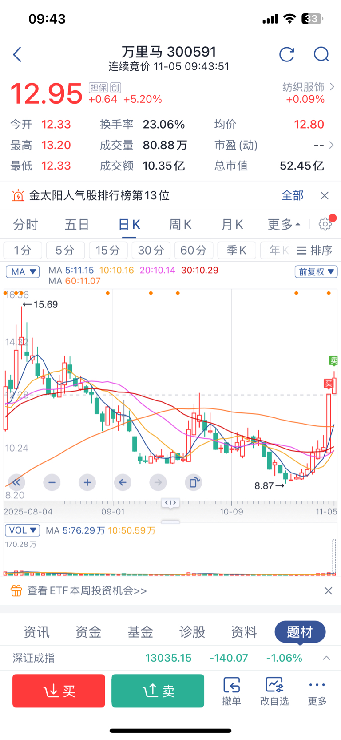Switch to the 周K tab
Viewport: 341px width, 740px height.
coord(180,225)
